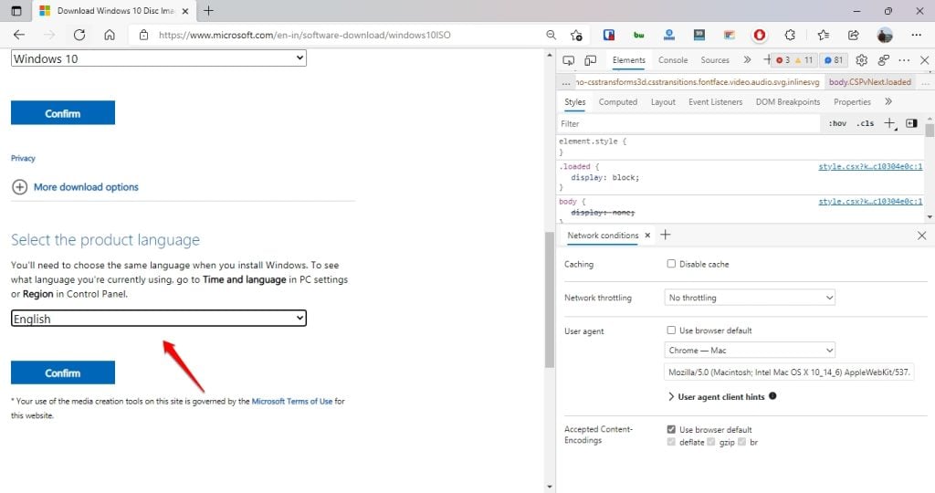This screenshot has width=935, height=493.
Task: Open browser Settings and more menu
Action: point(917,36)
